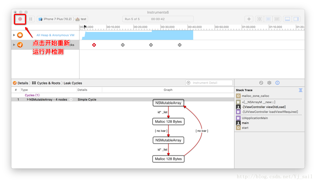316x182 pixels.
Task: Open the iPhone 7 Plus device selector
Action: point(55,19)
